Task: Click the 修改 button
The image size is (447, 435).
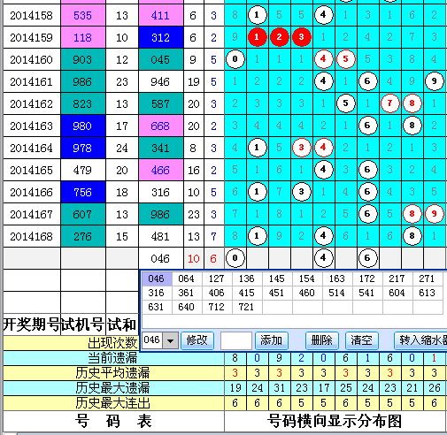Action: click(197, 340)
